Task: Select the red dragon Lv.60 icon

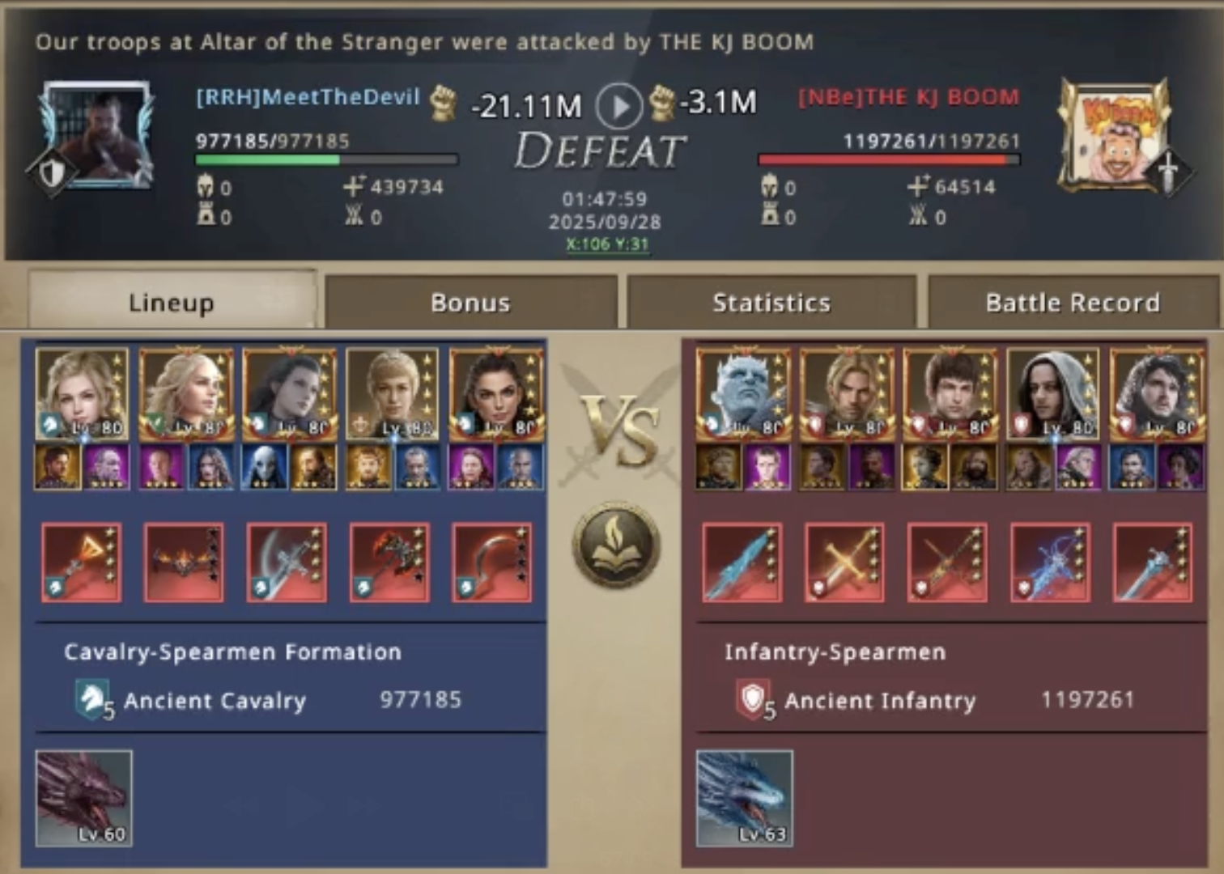Action: pos(84,798)
